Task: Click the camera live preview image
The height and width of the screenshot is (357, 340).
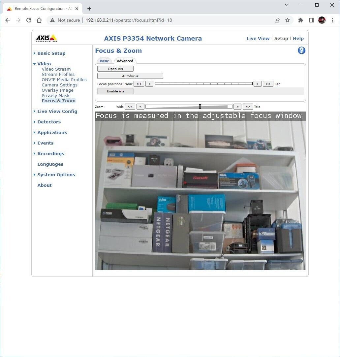Action: point(200,191)
